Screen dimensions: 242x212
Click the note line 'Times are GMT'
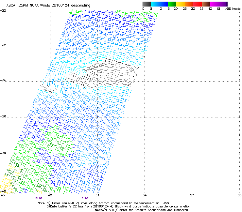pyautogui.click(x=63, y=203)
